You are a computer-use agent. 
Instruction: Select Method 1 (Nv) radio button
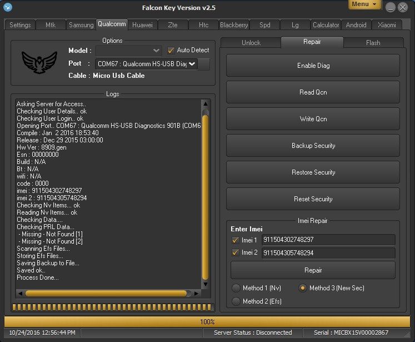click(236, 288)
